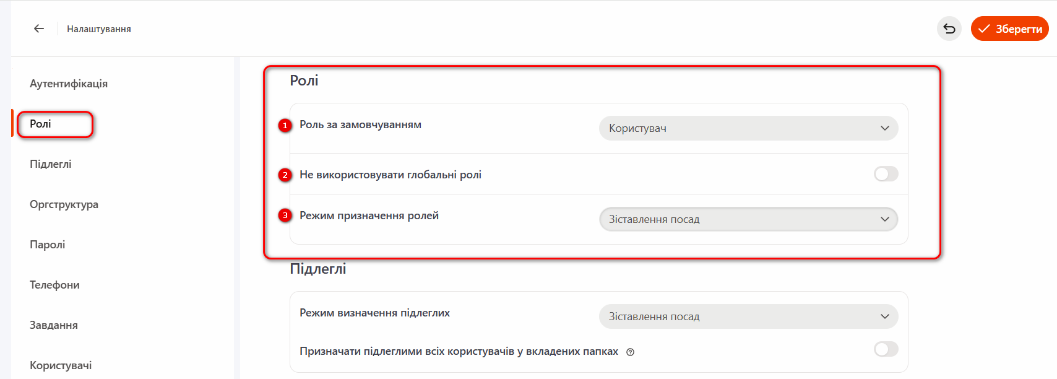Screen dimensions: 1057x379
Task: Open 'Завдання' sidebar section
Action: click(x=54, y=325)
